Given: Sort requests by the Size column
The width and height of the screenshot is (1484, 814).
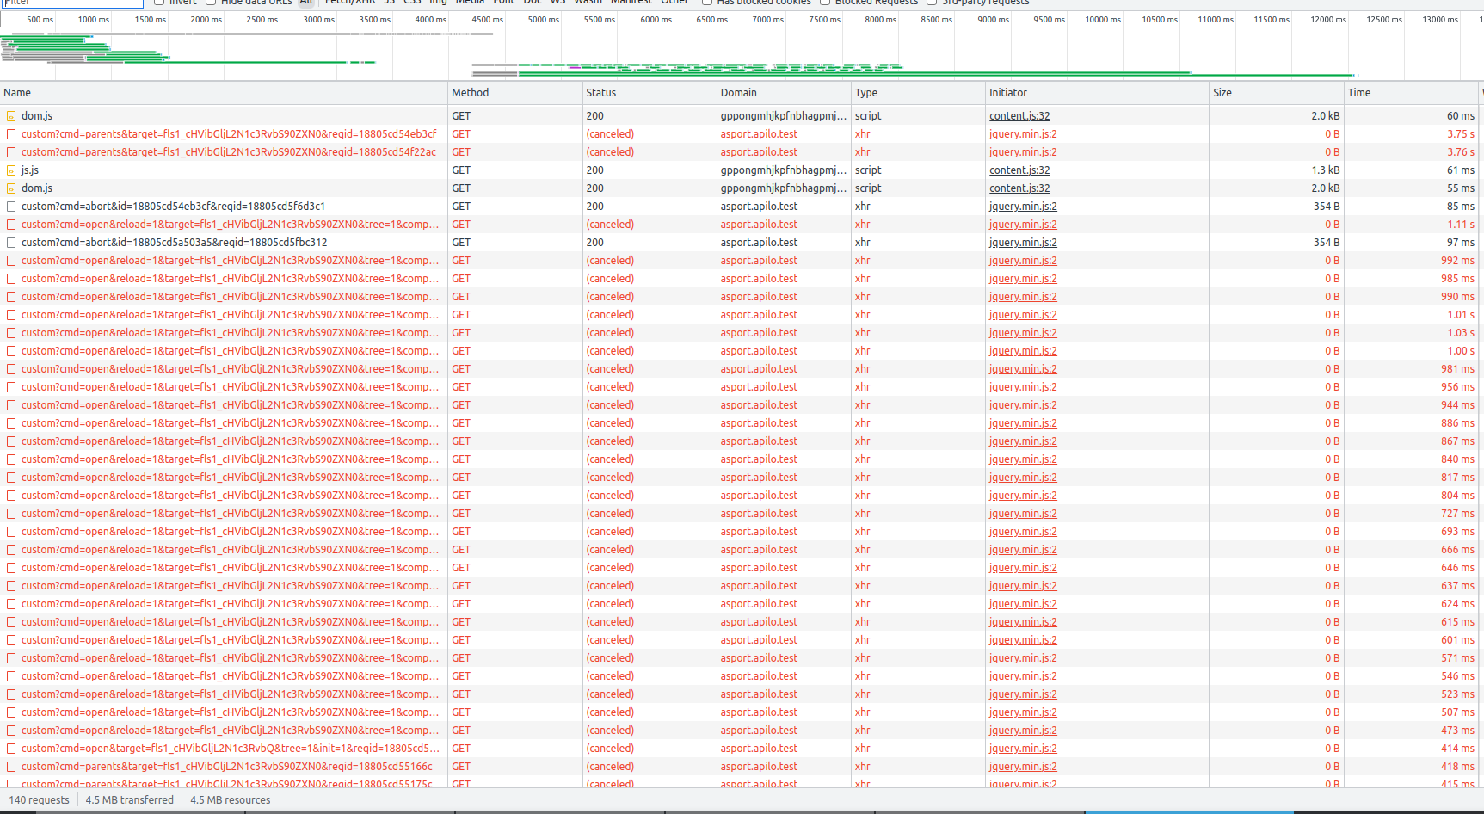Looking at the screenshot, I should click(1222, 92).
